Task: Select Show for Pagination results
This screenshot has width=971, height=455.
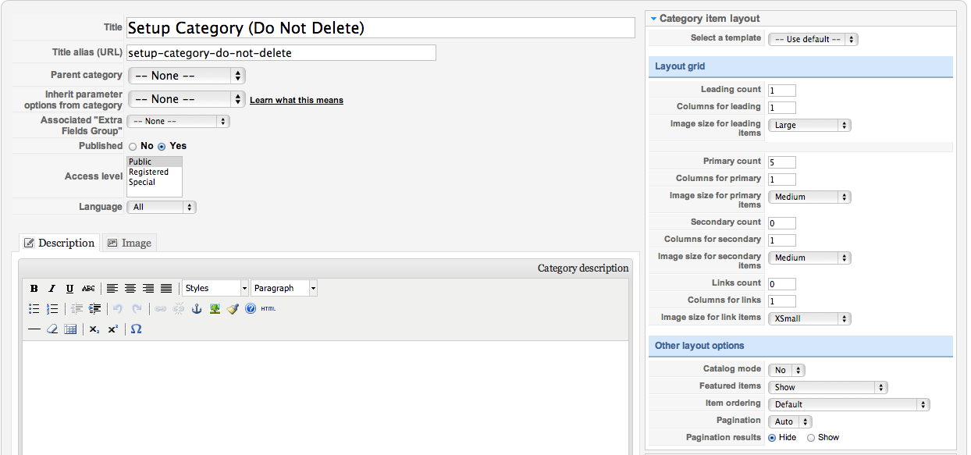Action: pyautogui.click(x=811, y=438)
